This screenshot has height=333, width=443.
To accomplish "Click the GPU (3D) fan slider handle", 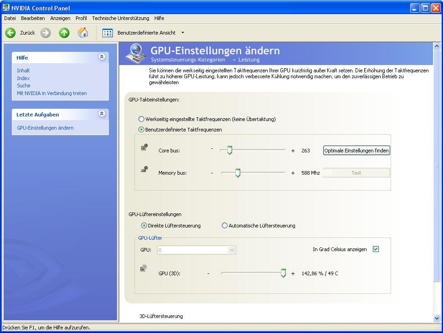I will (283, 273).
